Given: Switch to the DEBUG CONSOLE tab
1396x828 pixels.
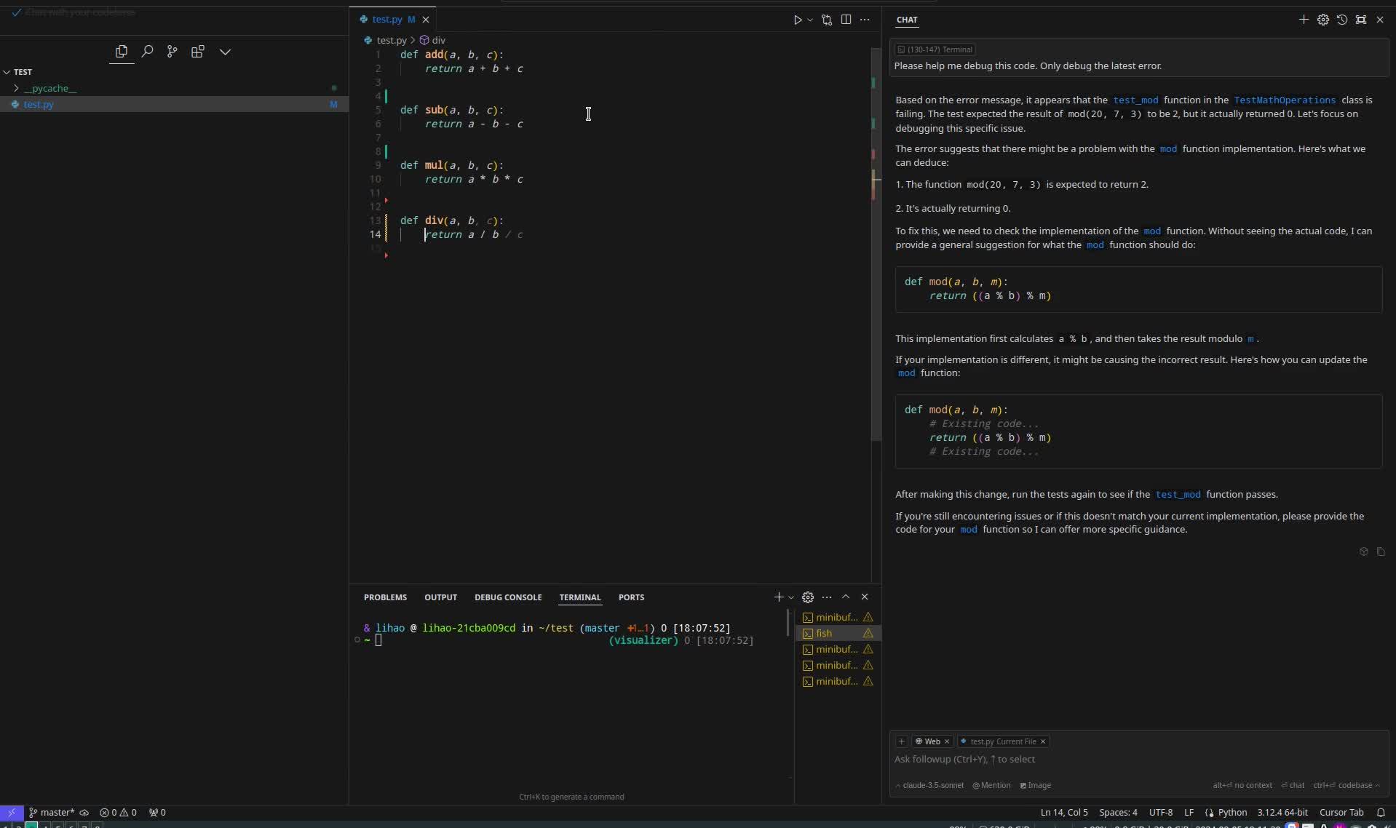Looking at the screenshot, I should [x=508, y=597].
